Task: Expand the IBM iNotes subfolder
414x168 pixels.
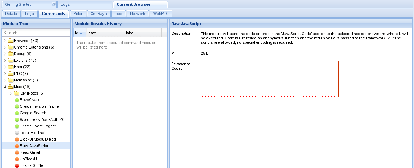Action: click(x=11, y=93)
